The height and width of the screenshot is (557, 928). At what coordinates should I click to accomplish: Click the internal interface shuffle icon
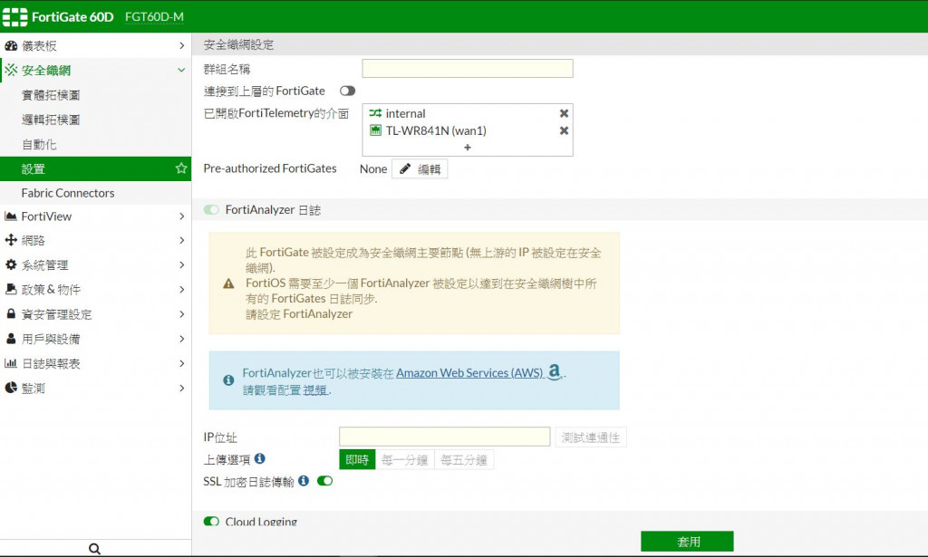pyautogui.click(x=375, y=113)
